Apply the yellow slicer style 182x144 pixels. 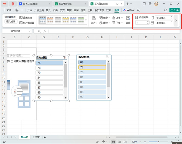pos(66,20)
